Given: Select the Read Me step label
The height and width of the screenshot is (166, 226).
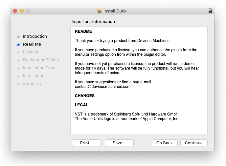Looking at the screenshot, I should [32, 44].
